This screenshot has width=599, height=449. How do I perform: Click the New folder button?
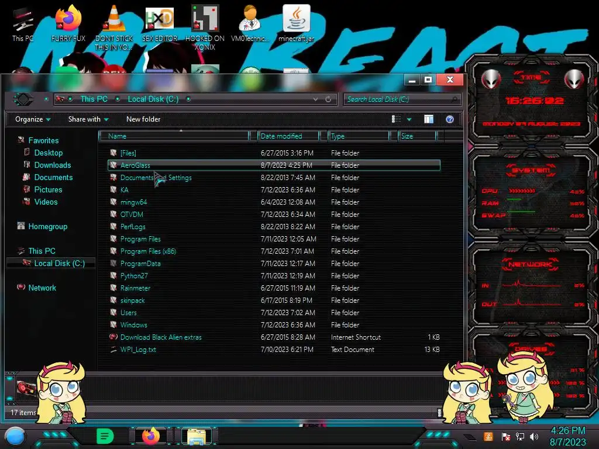[x=143, y=119]
